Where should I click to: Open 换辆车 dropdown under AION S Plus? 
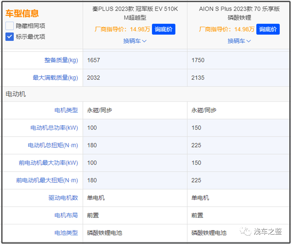click(x=239, y=41)
